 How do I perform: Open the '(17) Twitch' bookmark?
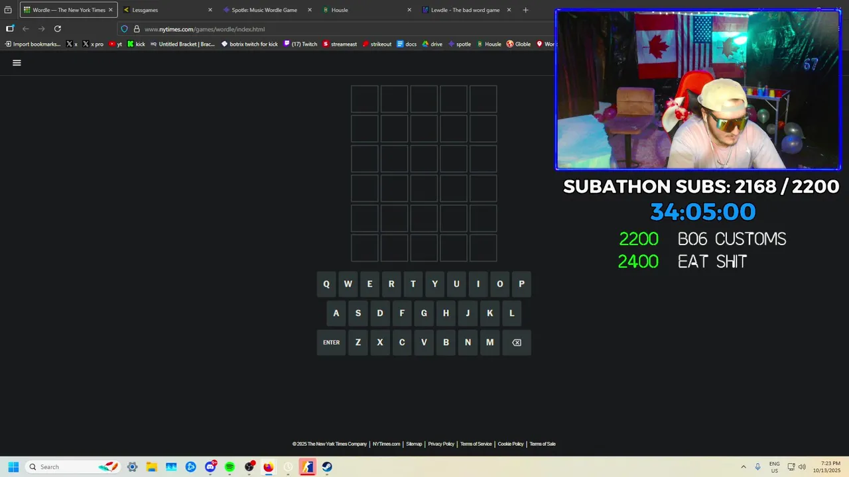point(300,44)
